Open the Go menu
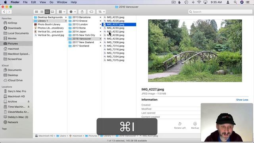 (51, 2)
